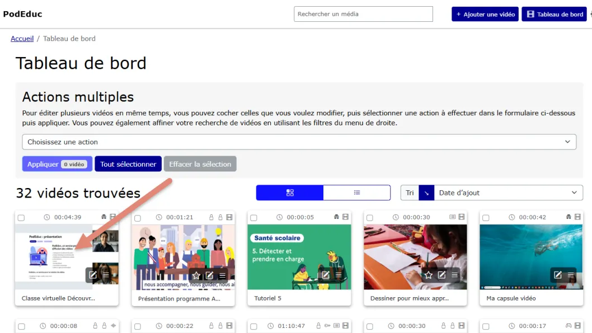Screen dimensions: 592x333
Task: Tick the checkbox on the 00:00:08 card
Action: (x=21, y=327)
